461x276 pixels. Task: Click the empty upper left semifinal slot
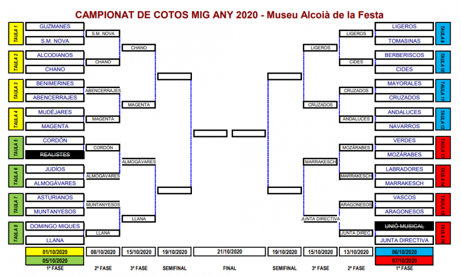[x=175, y=76]
